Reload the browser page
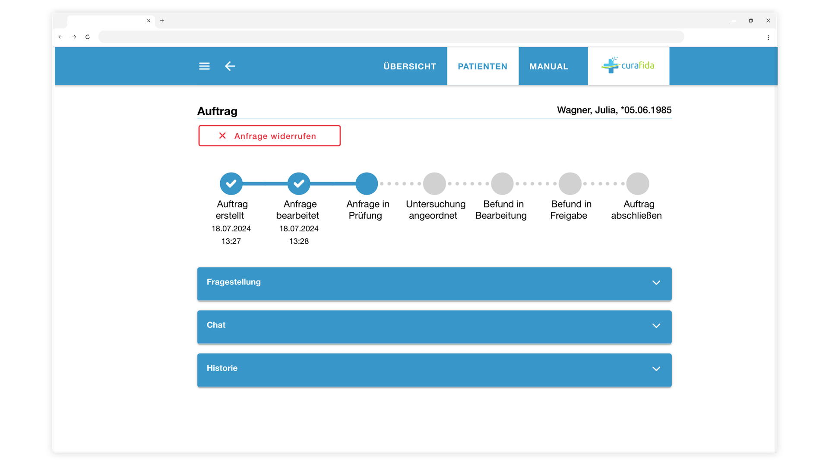 [88, 37]
